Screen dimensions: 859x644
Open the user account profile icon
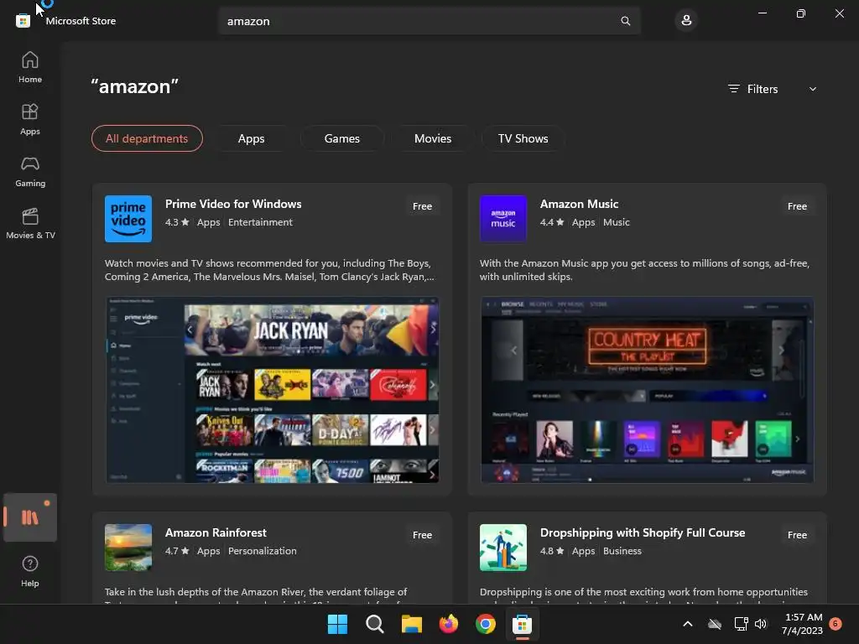(x=686, y=21)
